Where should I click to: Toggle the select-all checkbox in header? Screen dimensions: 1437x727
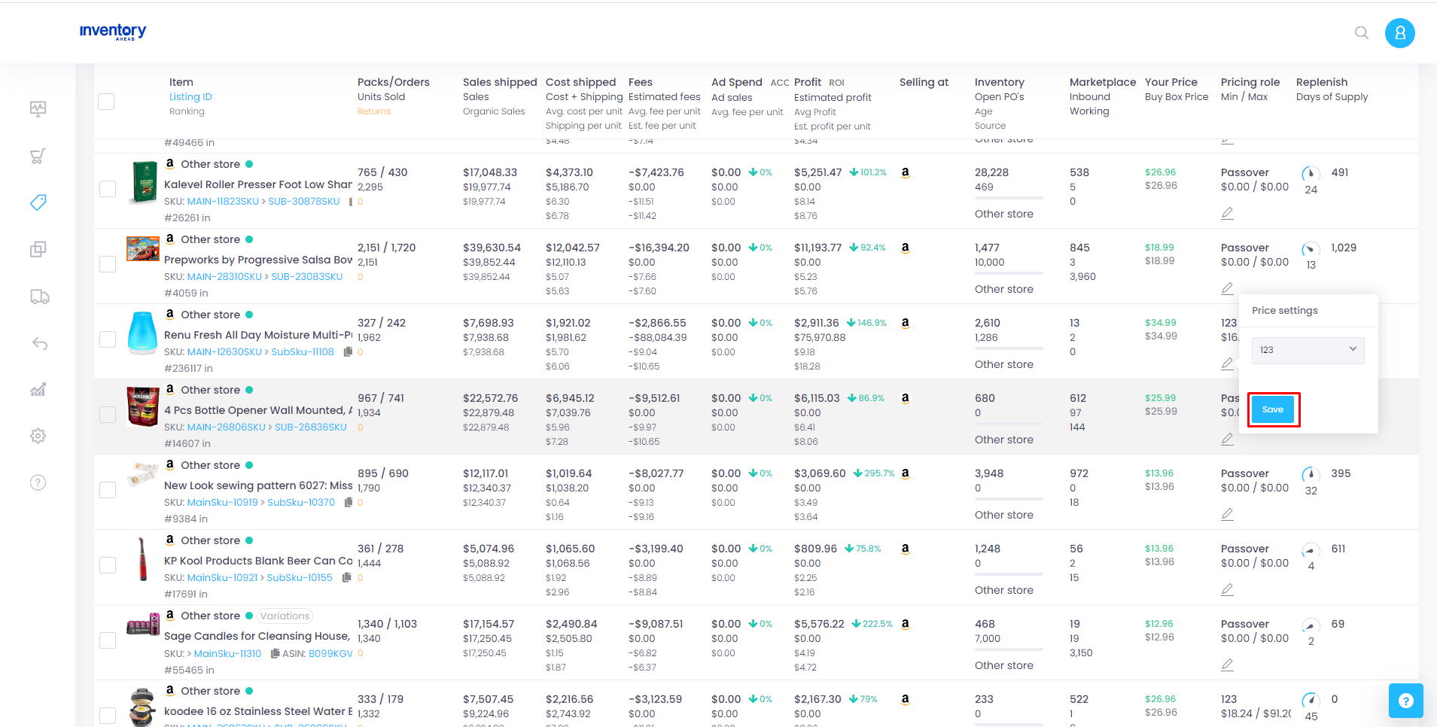click(x=106, y=102)
